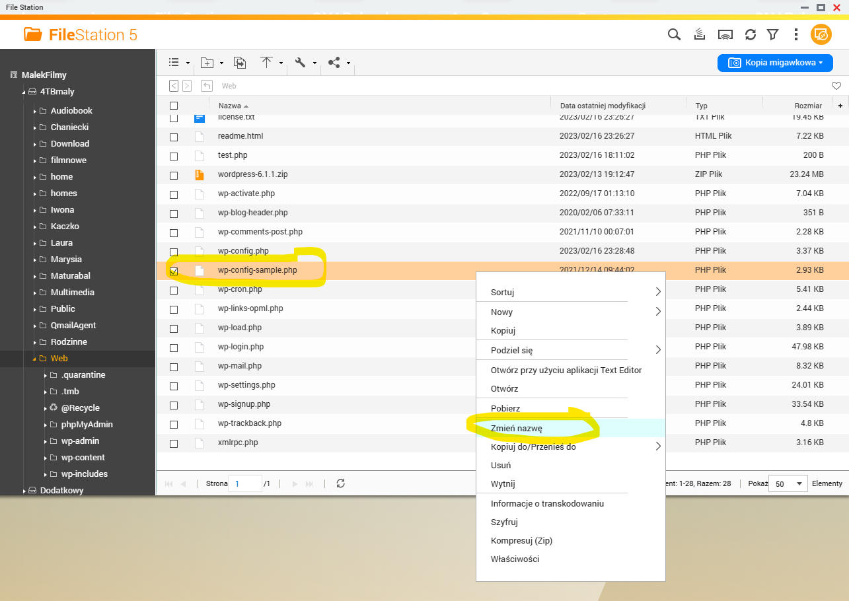Click the search magnifier icon

(674, 34)
